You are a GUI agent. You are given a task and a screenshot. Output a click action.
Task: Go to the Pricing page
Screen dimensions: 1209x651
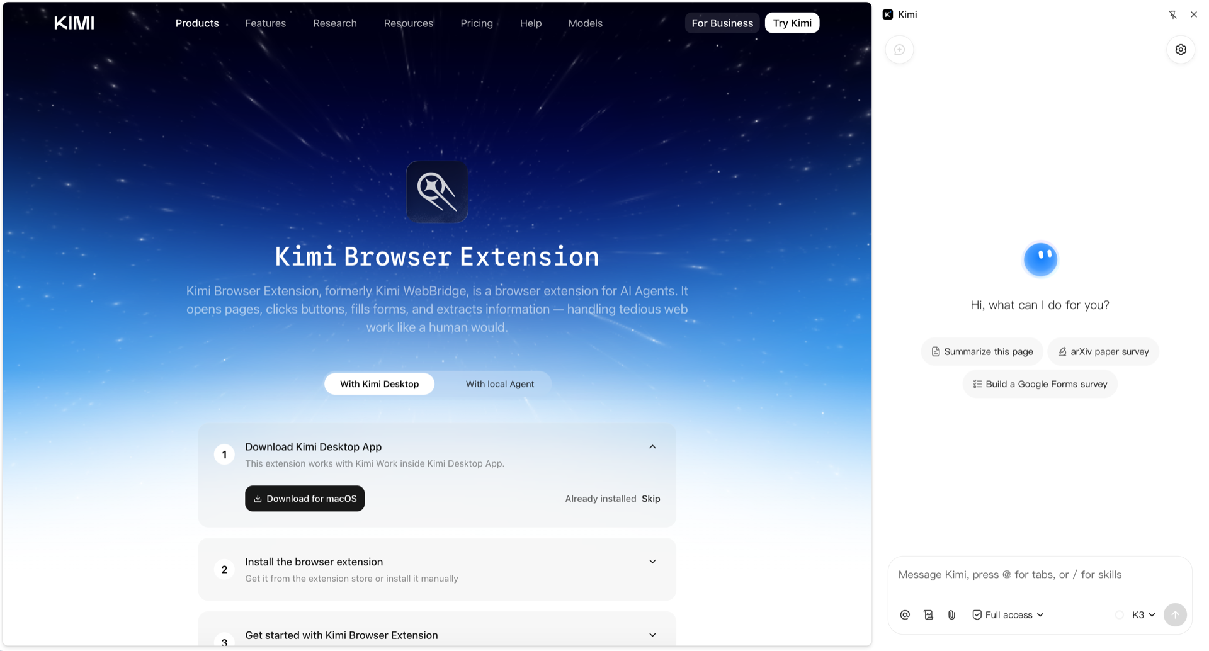coord(476,23)
